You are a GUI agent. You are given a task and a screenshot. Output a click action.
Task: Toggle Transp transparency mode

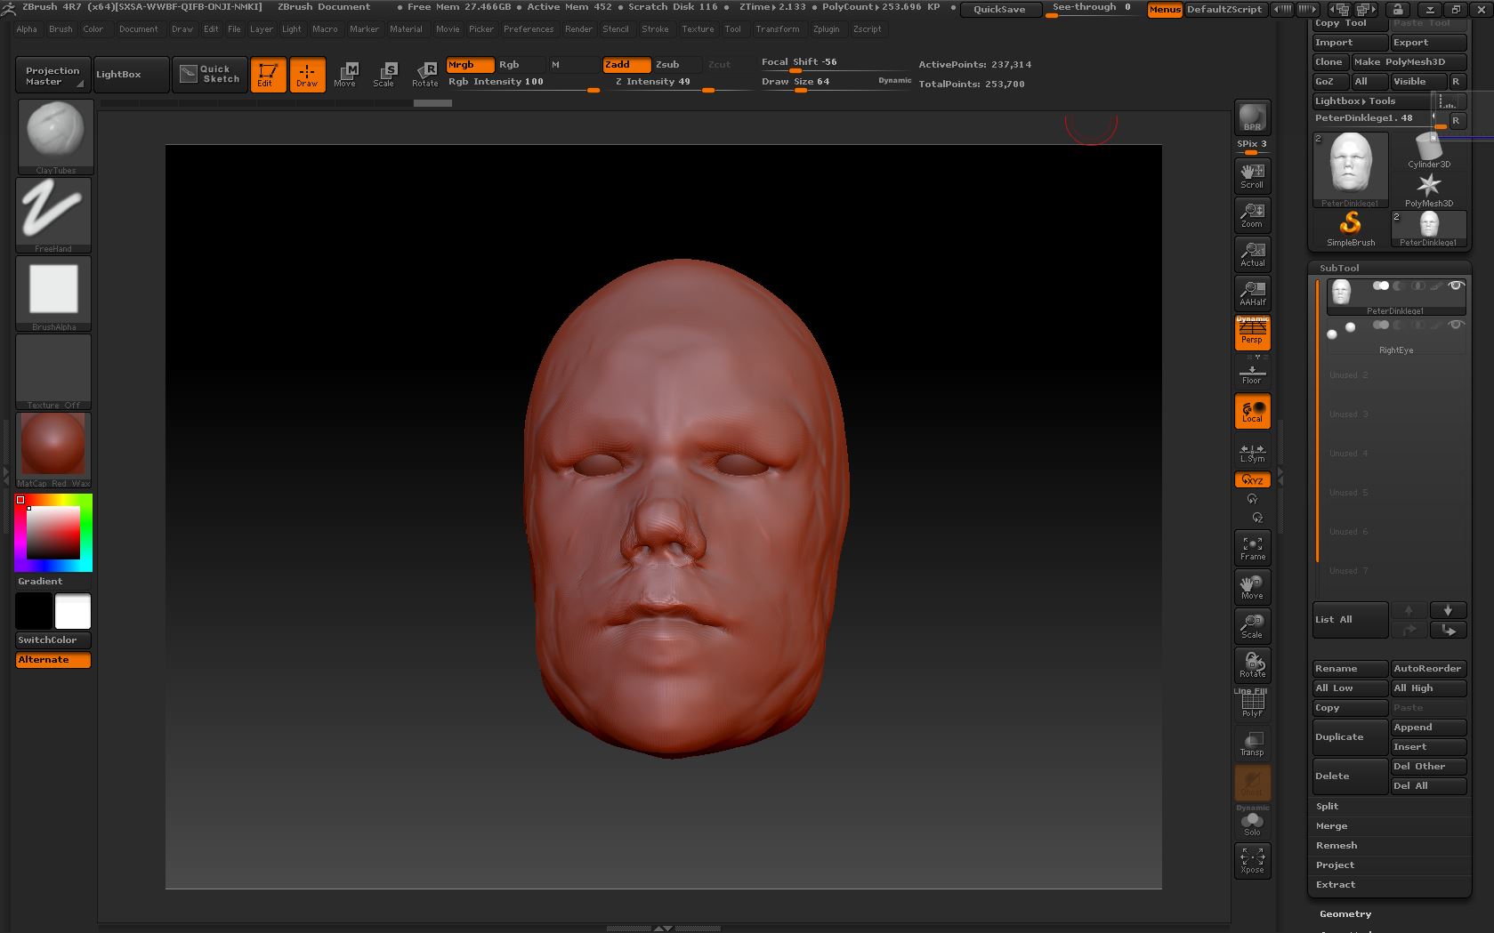[1252, 744]
